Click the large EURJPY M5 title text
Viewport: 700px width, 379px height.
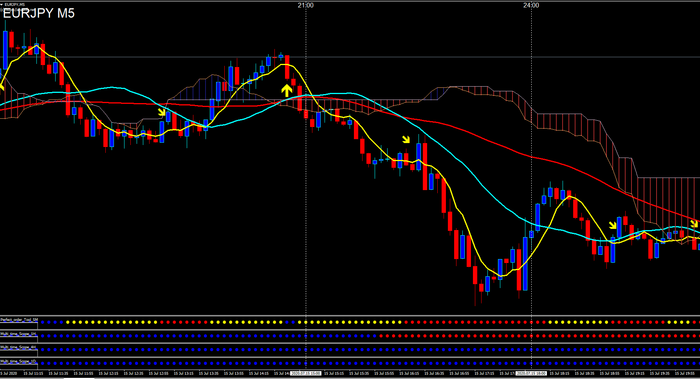click(38, 13)
